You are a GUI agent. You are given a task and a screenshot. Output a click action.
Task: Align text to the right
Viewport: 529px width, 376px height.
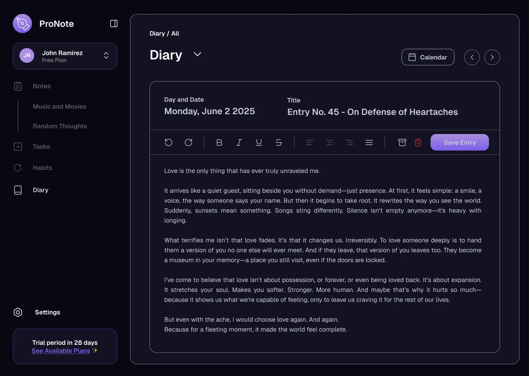[349, 142]
